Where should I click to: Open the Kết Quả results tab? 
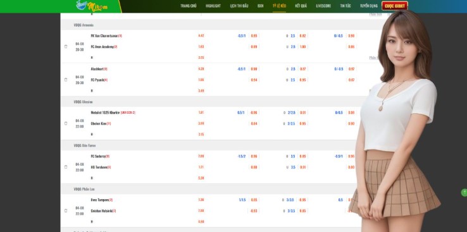point(301,6)
